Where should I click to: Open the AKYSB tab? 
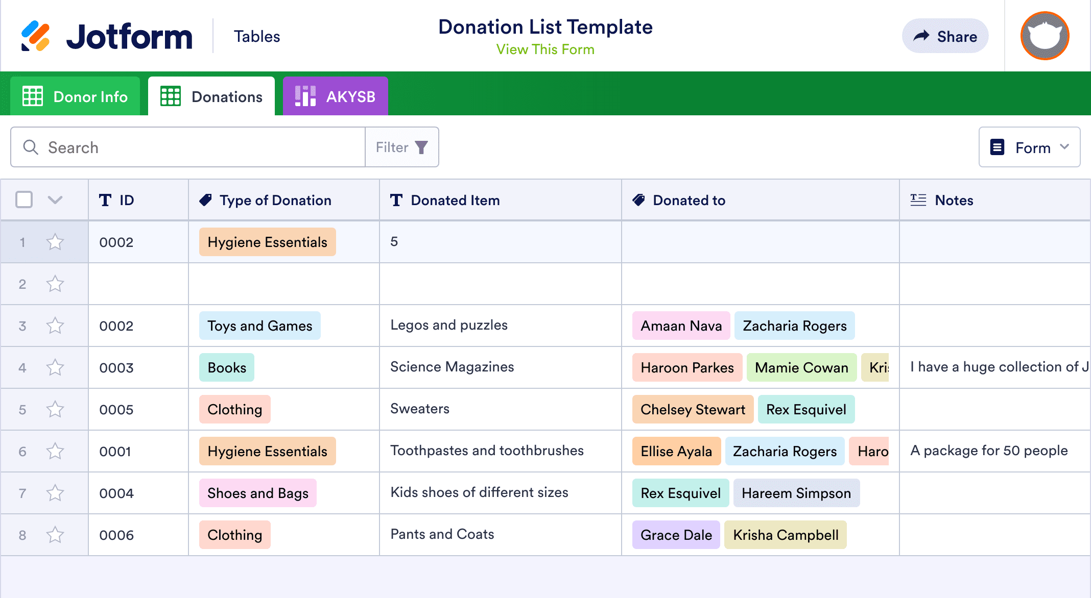[336, 96]
